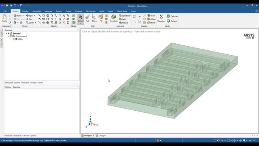Image resolution: width=259 pixels, height=146 pixels.
Task: Select Component1 in the Structure tree
Action: (x=21, y=36)
